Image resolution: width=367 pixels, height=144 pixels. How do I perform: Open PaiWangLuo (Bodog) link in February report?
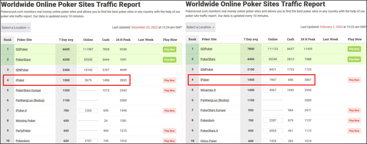[x=215, y=100]
